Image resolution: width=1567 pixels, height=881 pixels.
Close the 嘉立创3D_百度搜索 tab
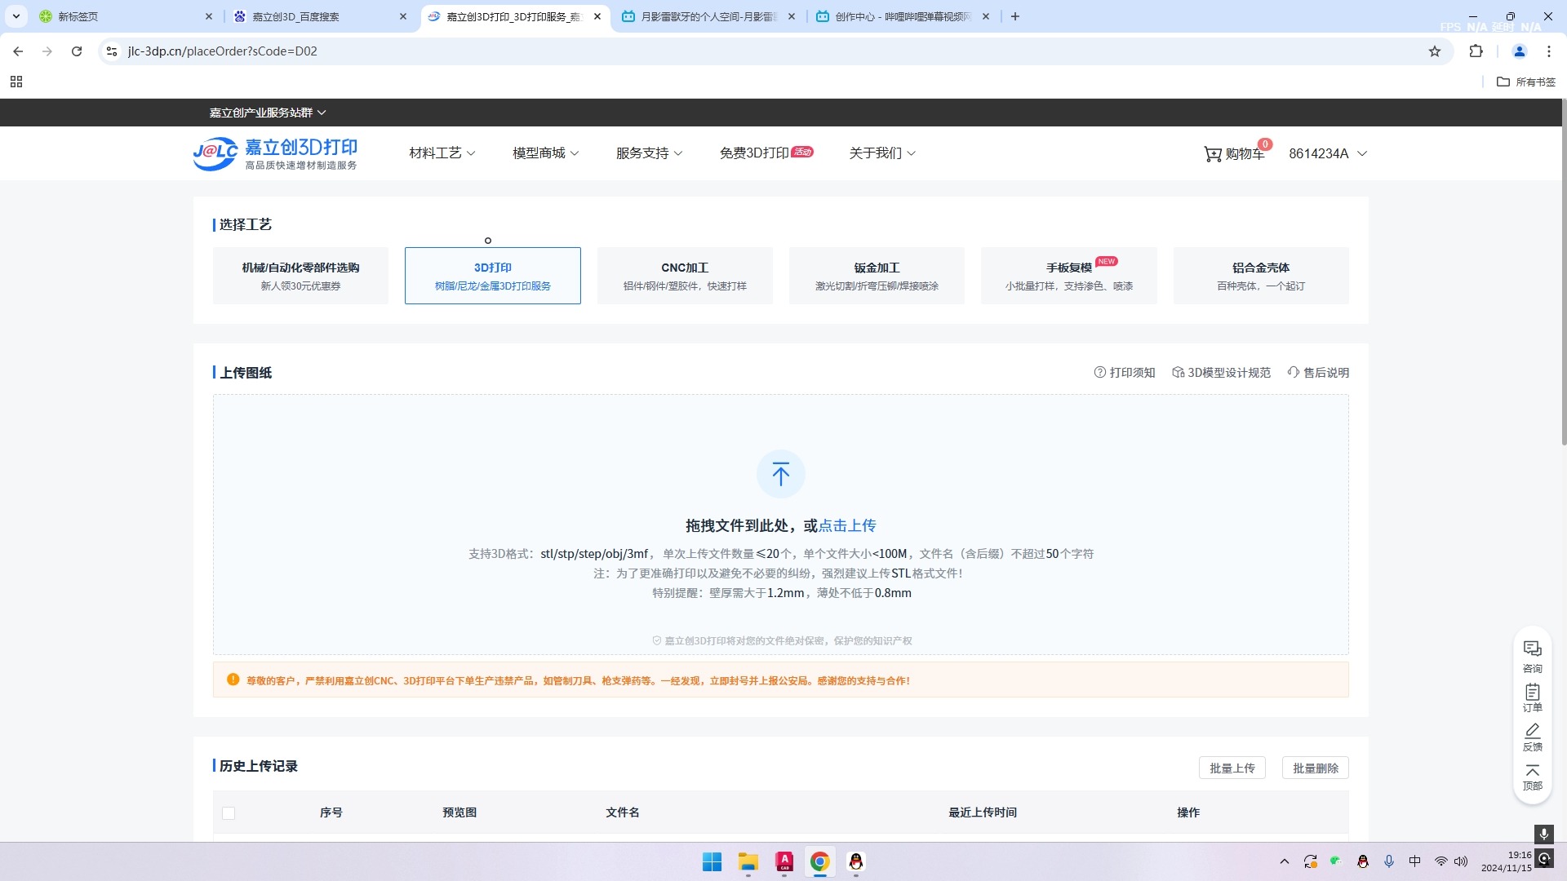click(403, 16)
